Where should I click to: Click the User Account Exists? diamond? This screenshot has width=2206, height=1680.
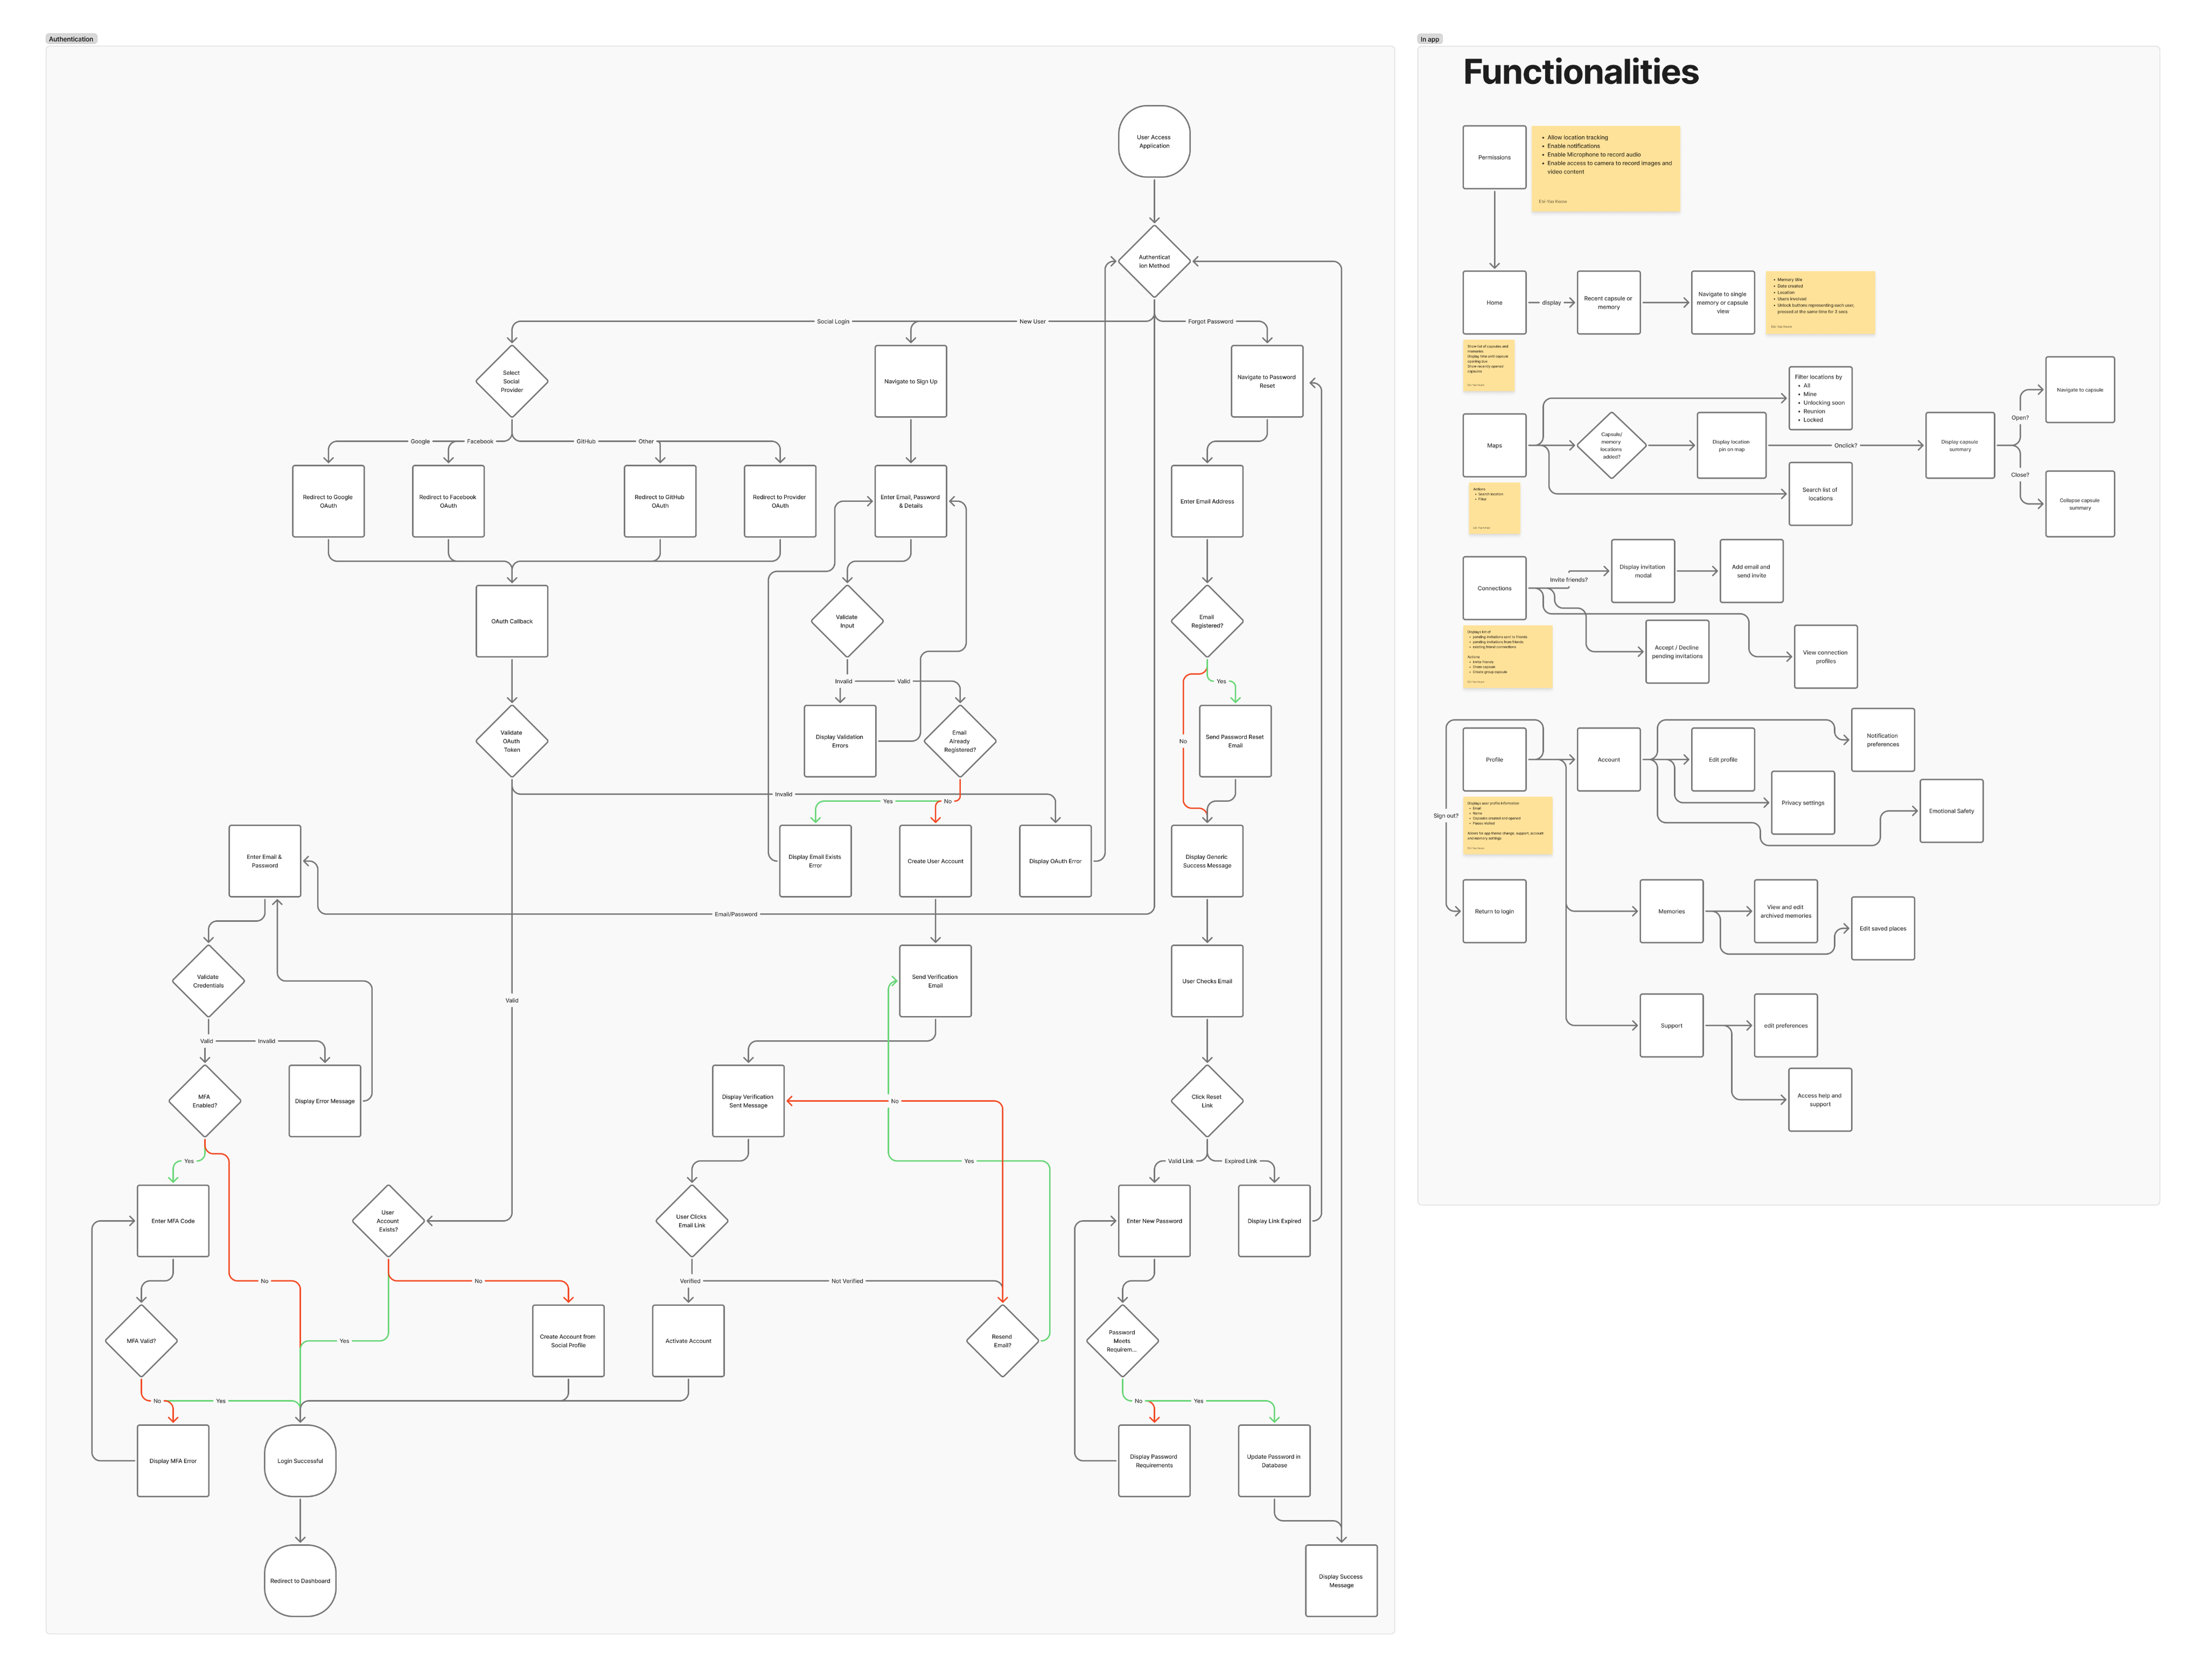388,1221
